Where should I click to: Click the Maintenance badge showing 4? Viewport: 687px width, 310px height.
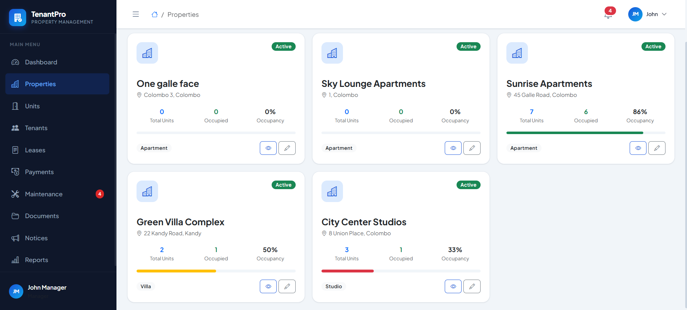click(x=100, y=194)
